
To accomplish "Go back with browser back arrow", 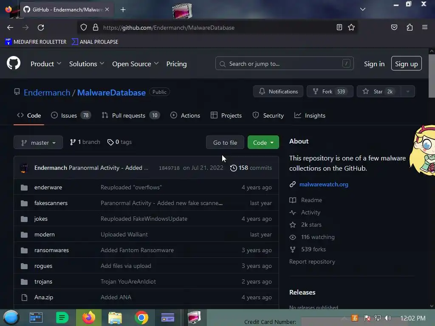I will 10,28.
